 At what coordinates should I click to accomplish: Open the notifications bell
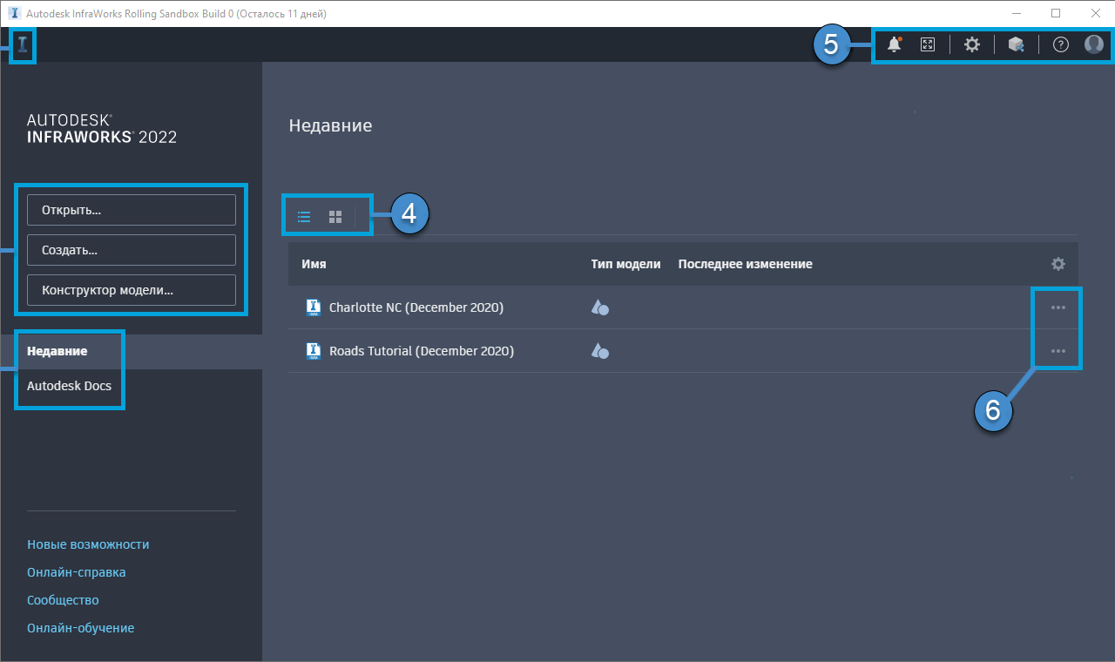(894, 44)
